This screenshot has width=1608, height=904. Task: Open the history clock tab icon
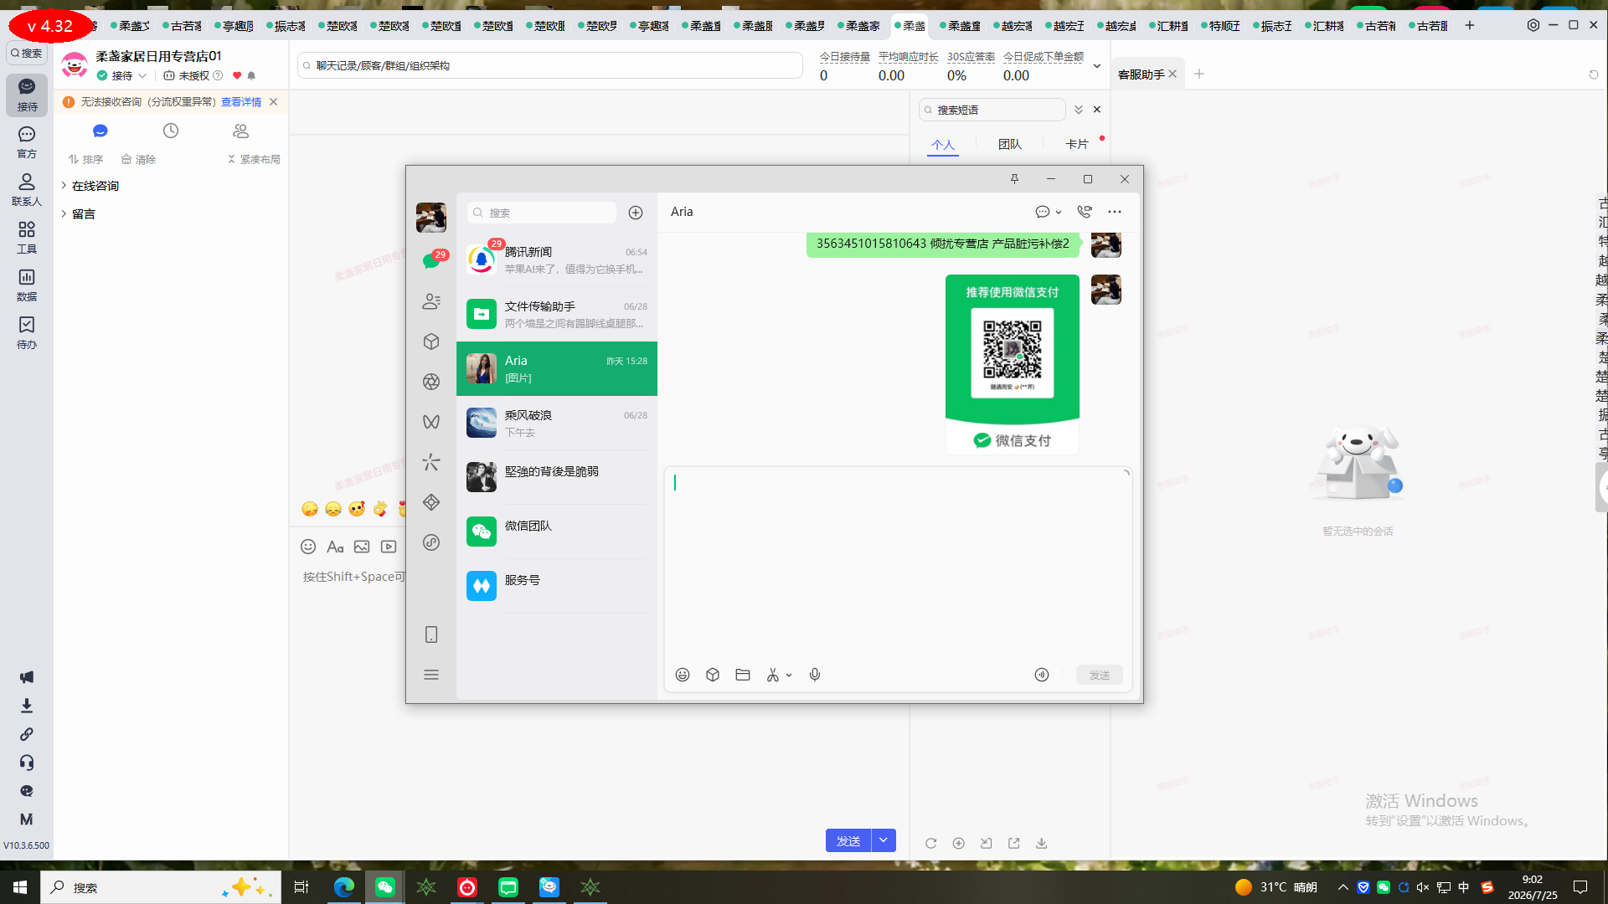coord(171,131)
